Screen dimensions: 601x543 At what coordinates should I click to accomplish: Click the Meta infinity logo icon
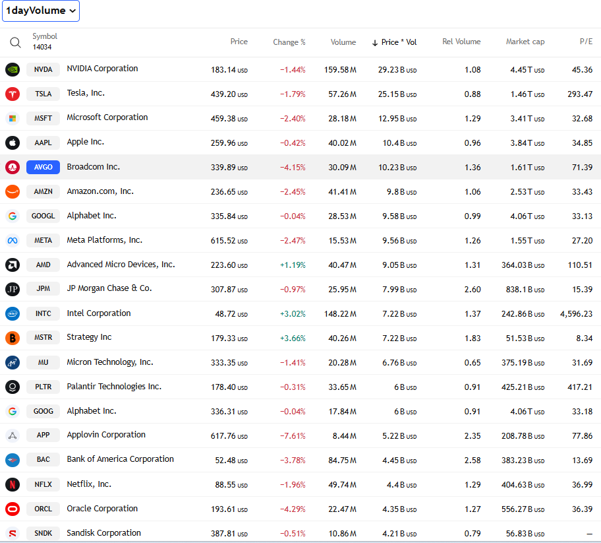tap(13, 240)
